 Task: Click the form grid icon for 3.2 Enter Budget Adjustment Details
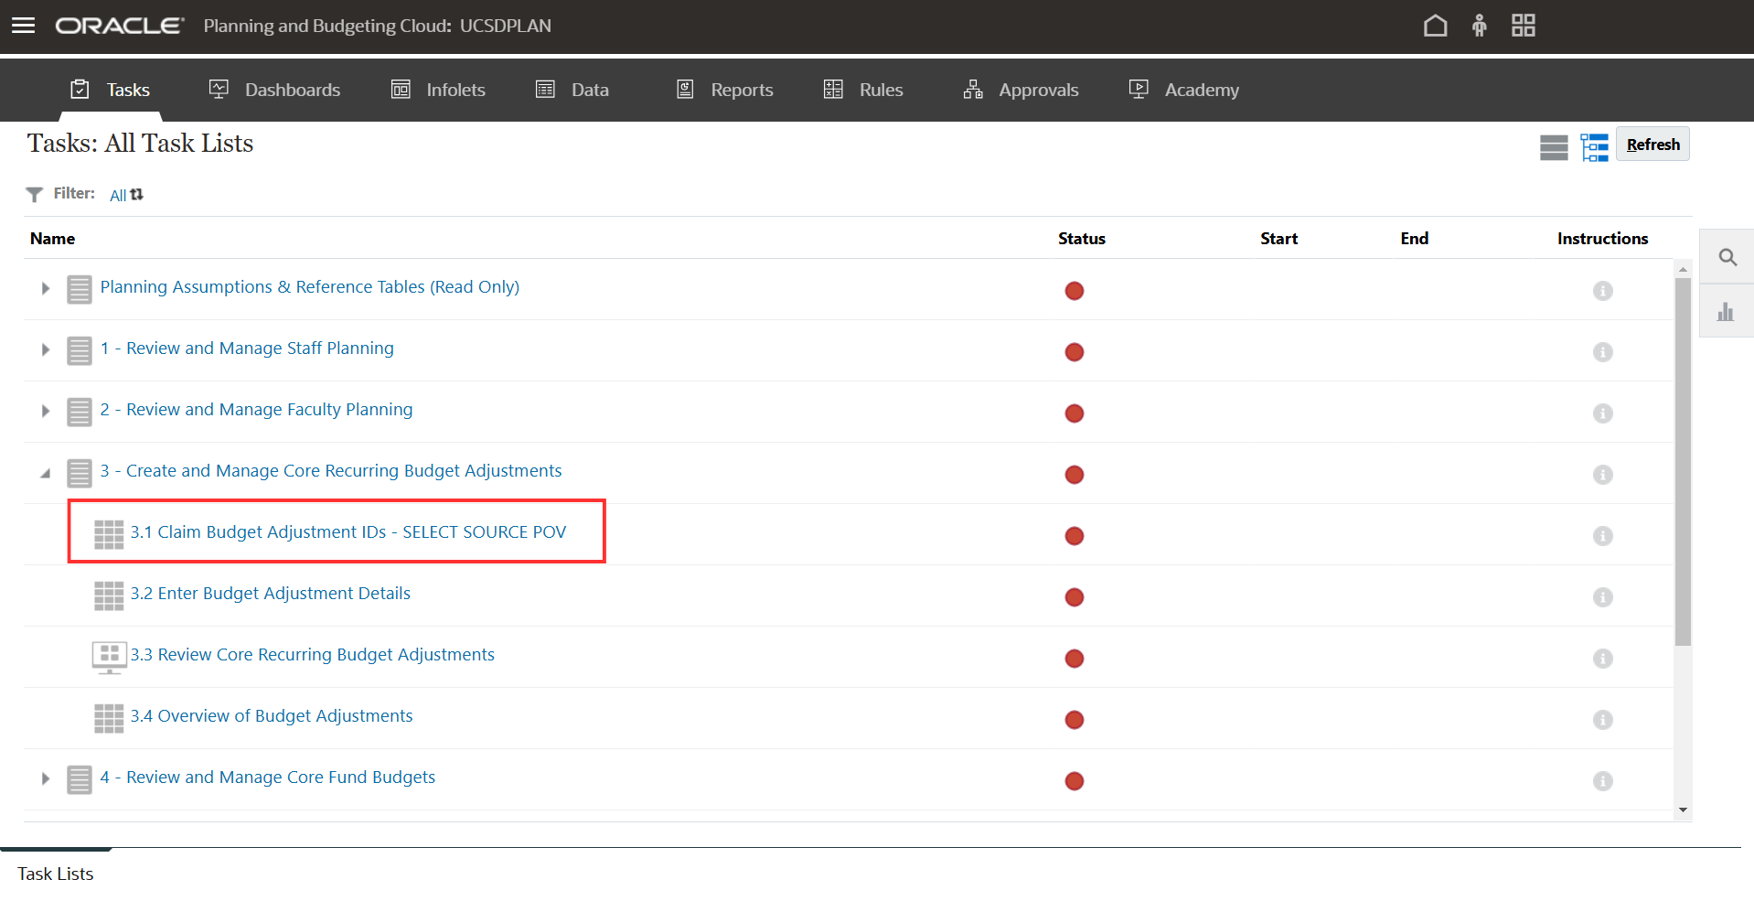coord(109,596)
